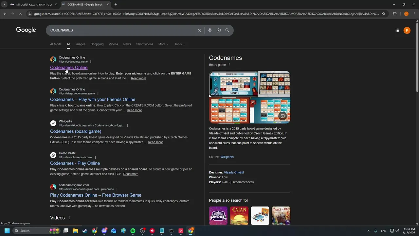Image resolution: width=419 pixels, height=236 pixels.
Task: Expand the Horse Paste snippet with Read more
Action: pos(131,174)
